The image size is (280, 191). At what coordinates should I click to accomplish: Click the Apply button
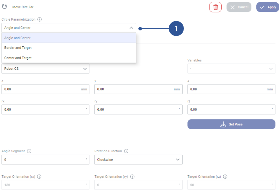[268, 7]
